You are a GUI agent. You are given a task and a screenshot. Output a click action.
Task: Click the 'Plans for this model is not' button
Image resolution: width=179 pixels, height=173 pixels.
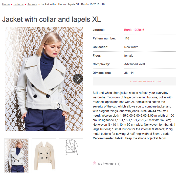tap(134, 81)
